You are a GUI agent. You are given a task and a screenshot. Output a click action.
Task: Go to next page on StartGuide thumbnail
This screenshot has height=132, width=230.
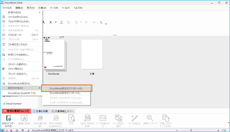(x=49, y=38)
